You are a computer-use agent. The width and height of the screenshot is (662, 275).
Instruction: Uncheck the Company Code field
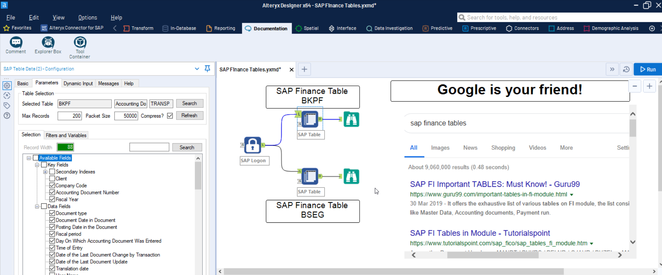click(x=52, y=185)
